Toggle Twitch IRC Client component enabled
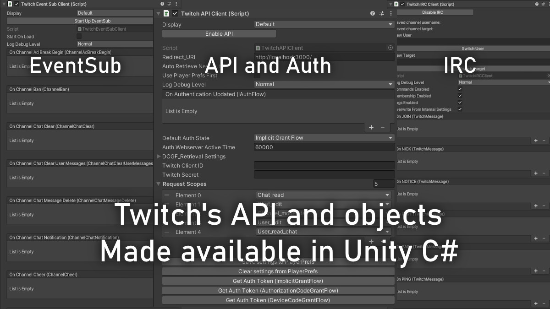Screen dimensions: 550x309 [403, 4]
